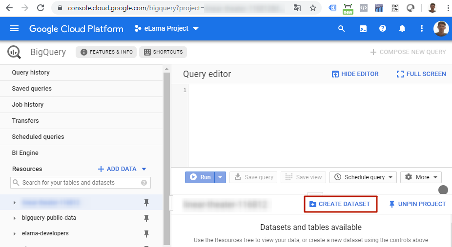Screen dimensions: 452x247
Task: Click HIDE EDITOR
Action: pos(355,74)
